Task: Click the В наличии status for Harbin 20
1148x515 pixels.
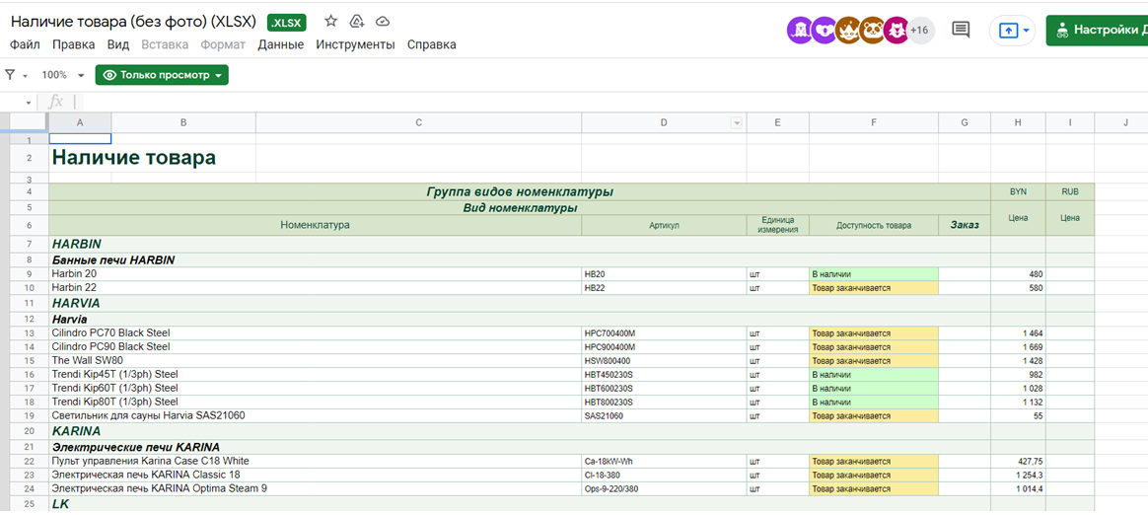Action: [x=874, y=274]
